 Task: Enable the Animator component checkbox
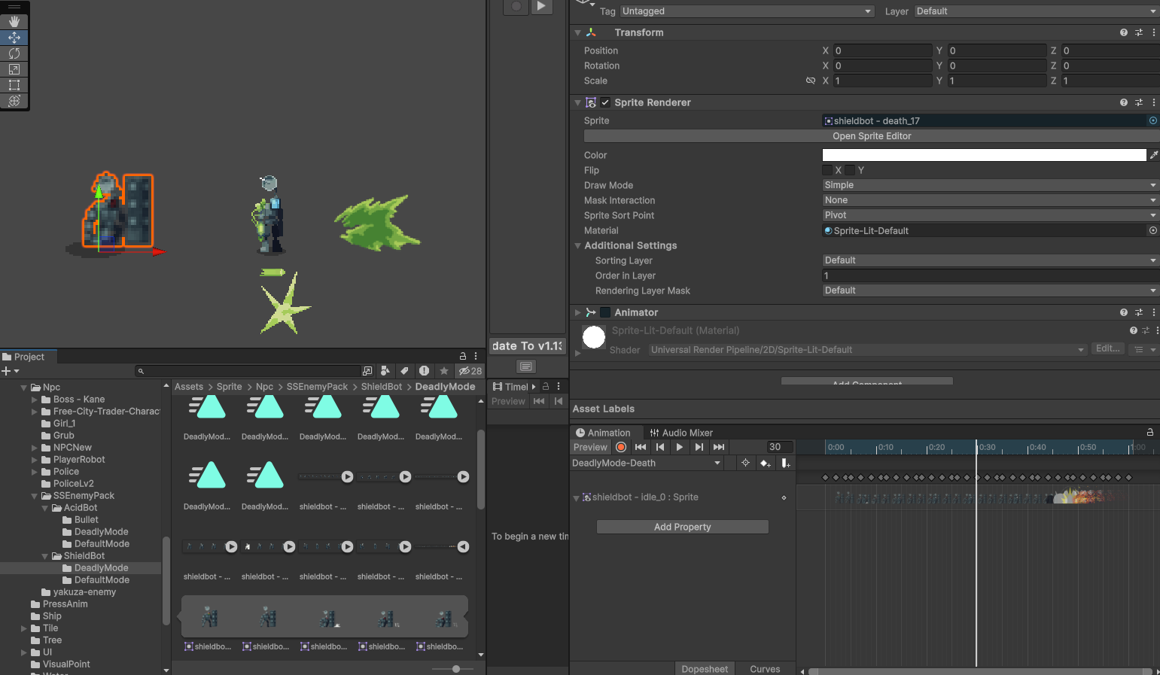[x=605, y=312]
